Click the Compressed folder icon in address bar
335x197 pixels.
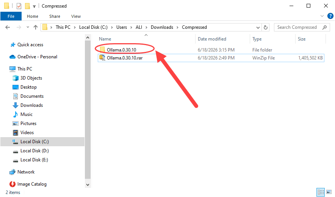tap(45, 27)
